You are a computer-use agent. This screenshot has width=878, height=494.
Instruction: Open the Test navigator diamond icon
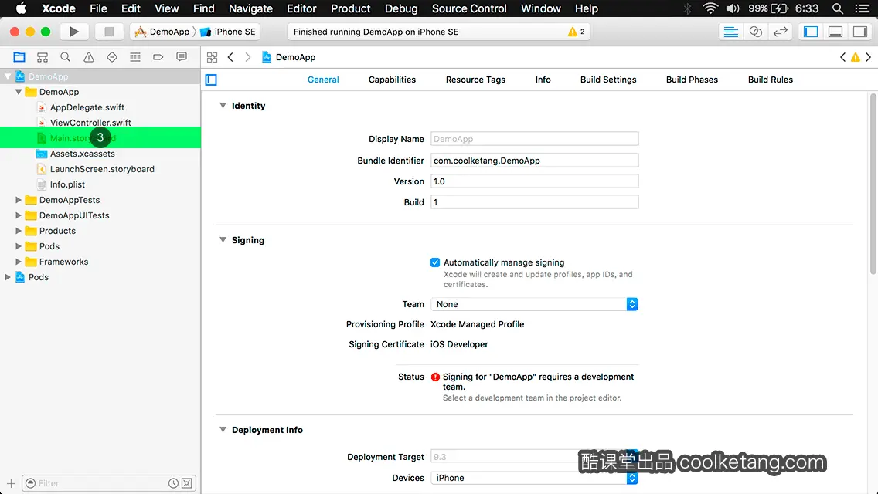[x=112, y=57]
